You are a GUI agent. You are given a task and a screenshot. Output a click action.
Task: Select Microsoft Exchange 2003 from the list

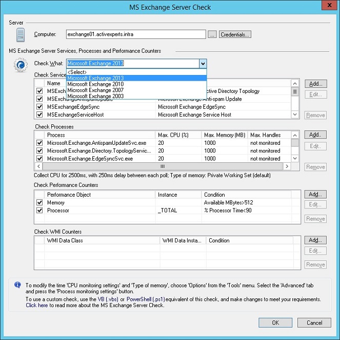click(x=136, y=96)
